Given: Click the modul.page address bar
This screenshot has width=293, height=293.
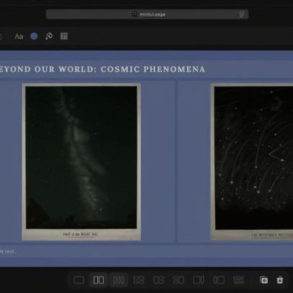Looking at the screenshot, I should tap(147, 14).
